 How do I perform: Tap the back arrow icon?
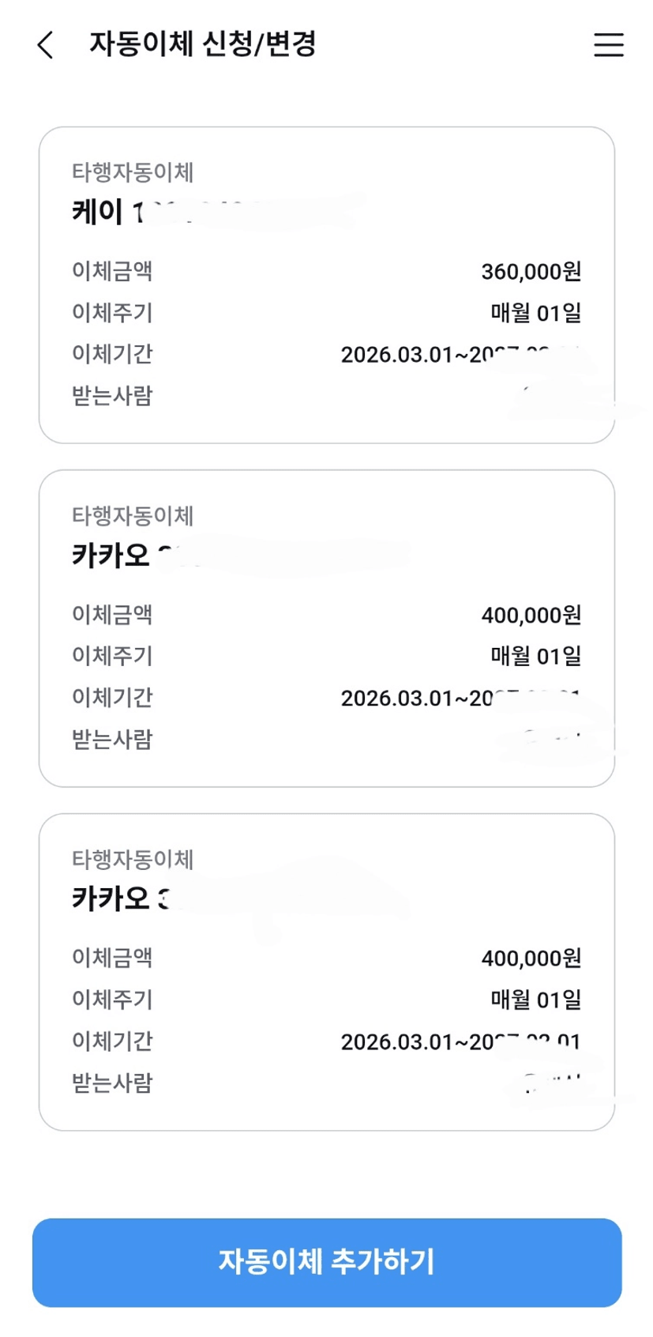(x=46, y=45)
